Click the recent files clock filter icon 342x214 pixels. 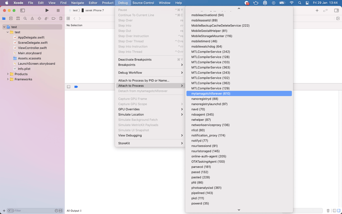pos(56,211)
